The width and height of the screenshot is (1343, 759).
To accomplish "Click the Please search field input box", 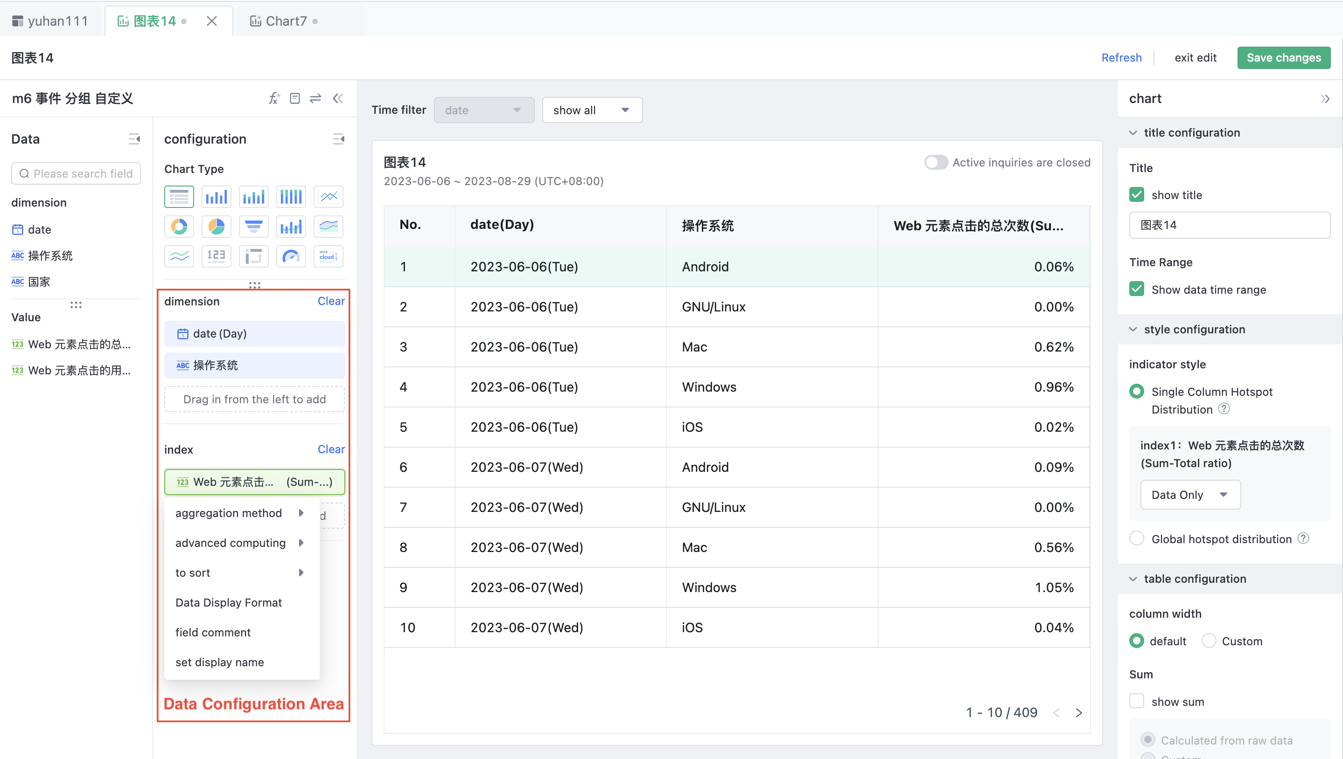I will click(76, 173).
